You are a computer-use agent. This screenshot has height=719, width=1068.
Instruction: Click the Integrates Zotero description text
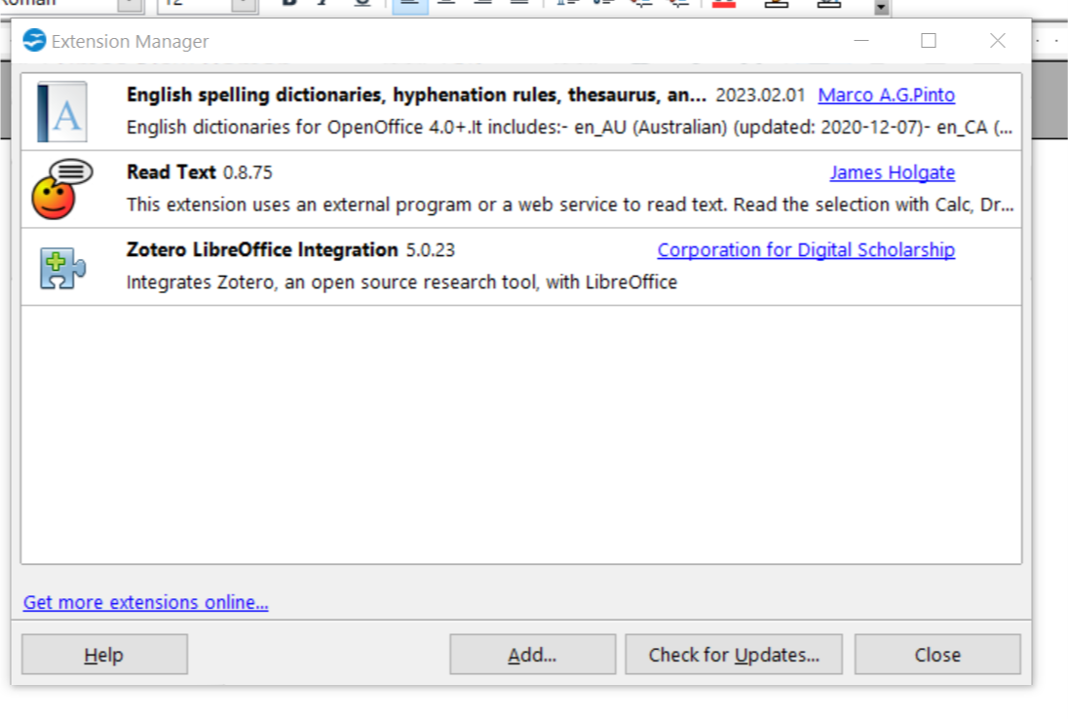401,283
